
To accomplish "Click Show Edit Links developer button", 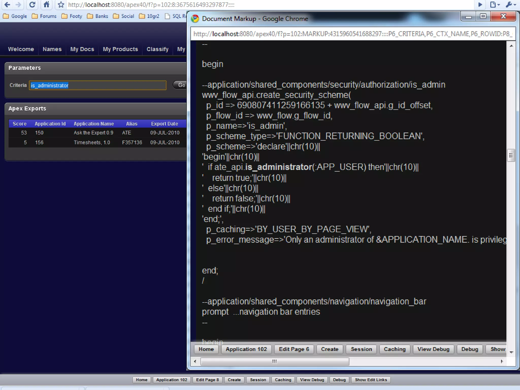I will click(371, 380).
